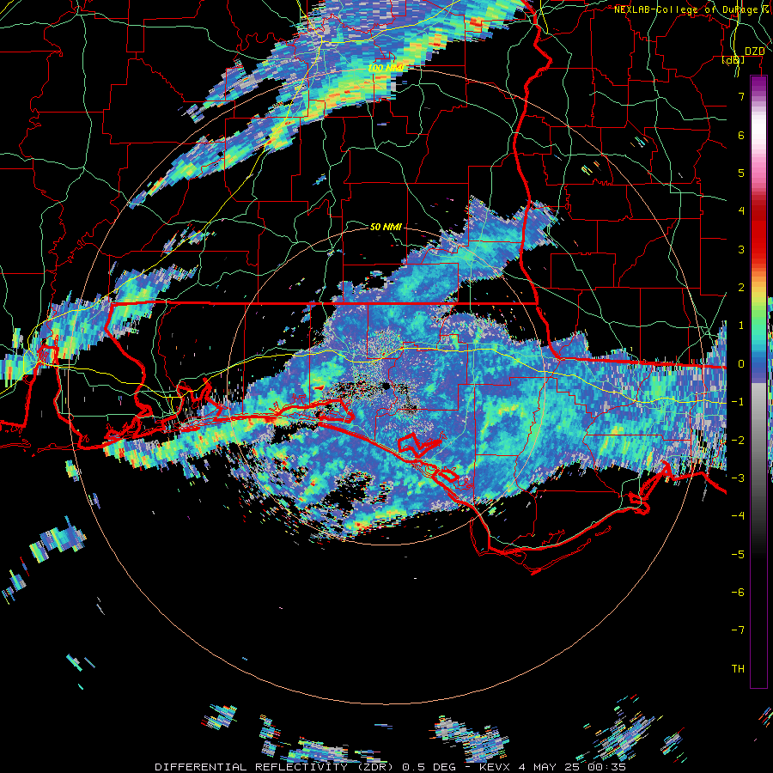Click the NEXLAB-College of DuPage label
The width and height of the screenshot is (773, 773).
[x=688, y=9]
